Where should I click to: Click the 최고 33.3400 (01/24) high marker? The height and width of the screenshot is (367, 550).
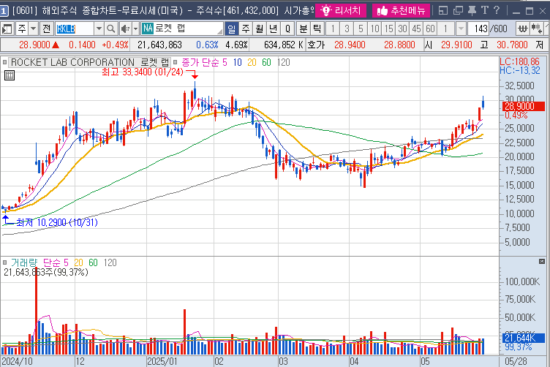[143, 72]
